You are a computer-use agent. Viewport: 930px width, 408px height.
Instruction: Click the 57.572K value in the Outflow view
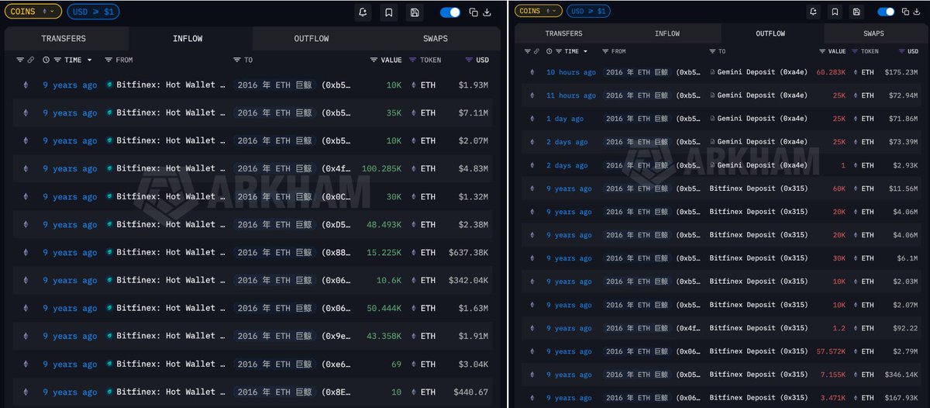[832, 351]
